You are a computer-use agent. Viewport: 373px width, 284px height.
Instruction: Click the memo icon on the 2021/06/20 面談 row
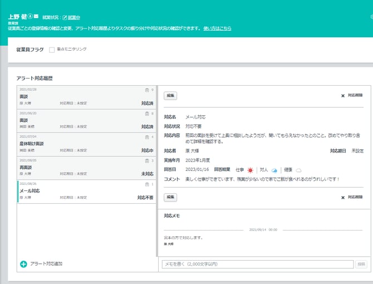tap(147, 114)
